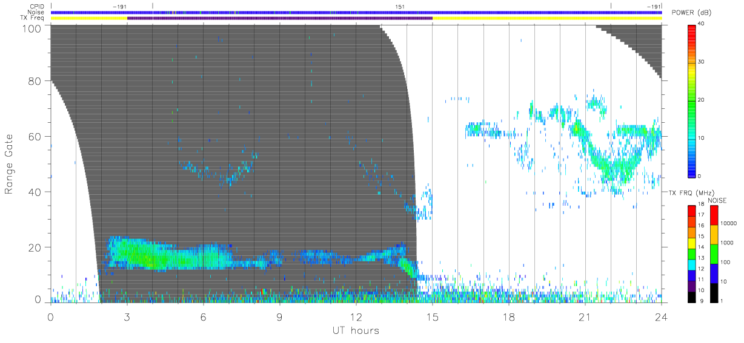Click Range Gate tick label '100'
744x343 pixels.
tap(33, 28)
